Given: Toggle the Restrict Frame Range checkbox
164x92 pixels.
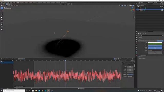Looking at the screenshot, I should coord(124,76).
